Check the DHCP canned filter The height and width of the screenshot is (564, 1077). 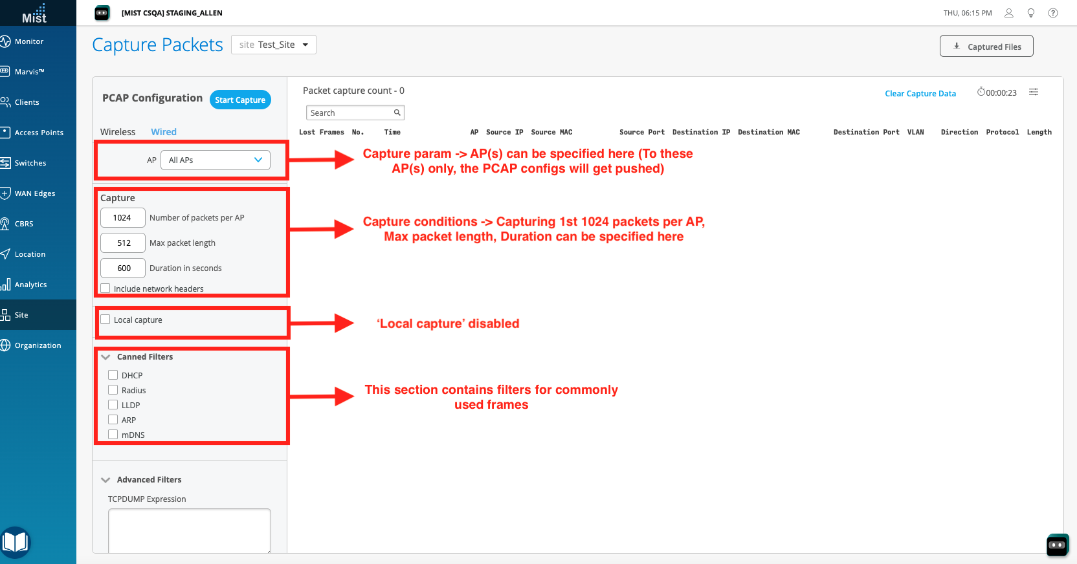tap(113, 375)
